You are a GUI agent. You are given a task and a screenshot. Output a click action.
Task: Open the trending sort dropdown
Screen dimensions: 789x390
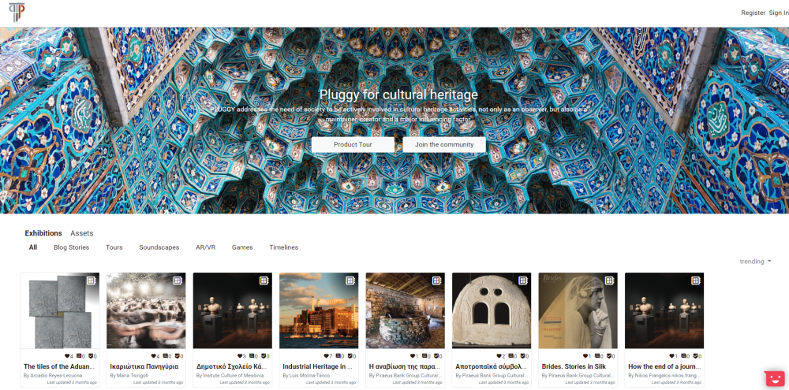point(755,262)
